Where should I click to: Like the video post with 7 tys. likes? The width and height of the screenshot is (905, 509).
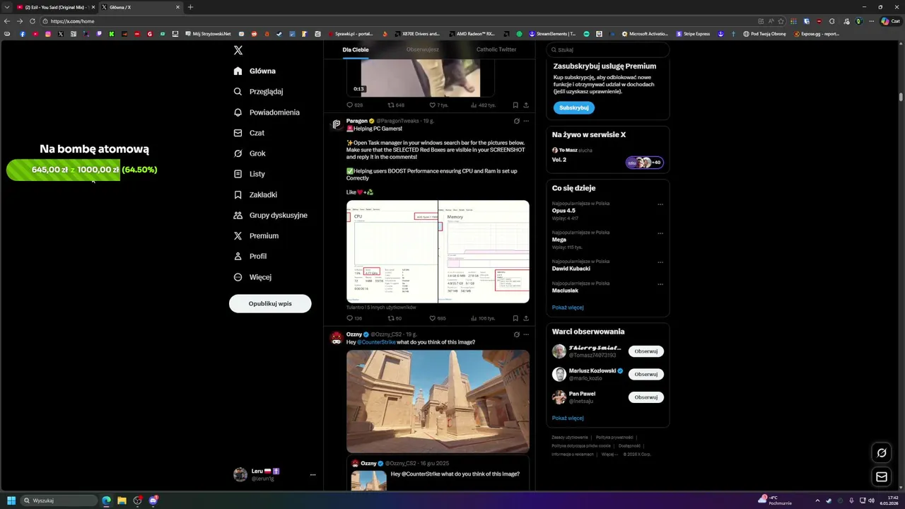(x=438, y=105)
